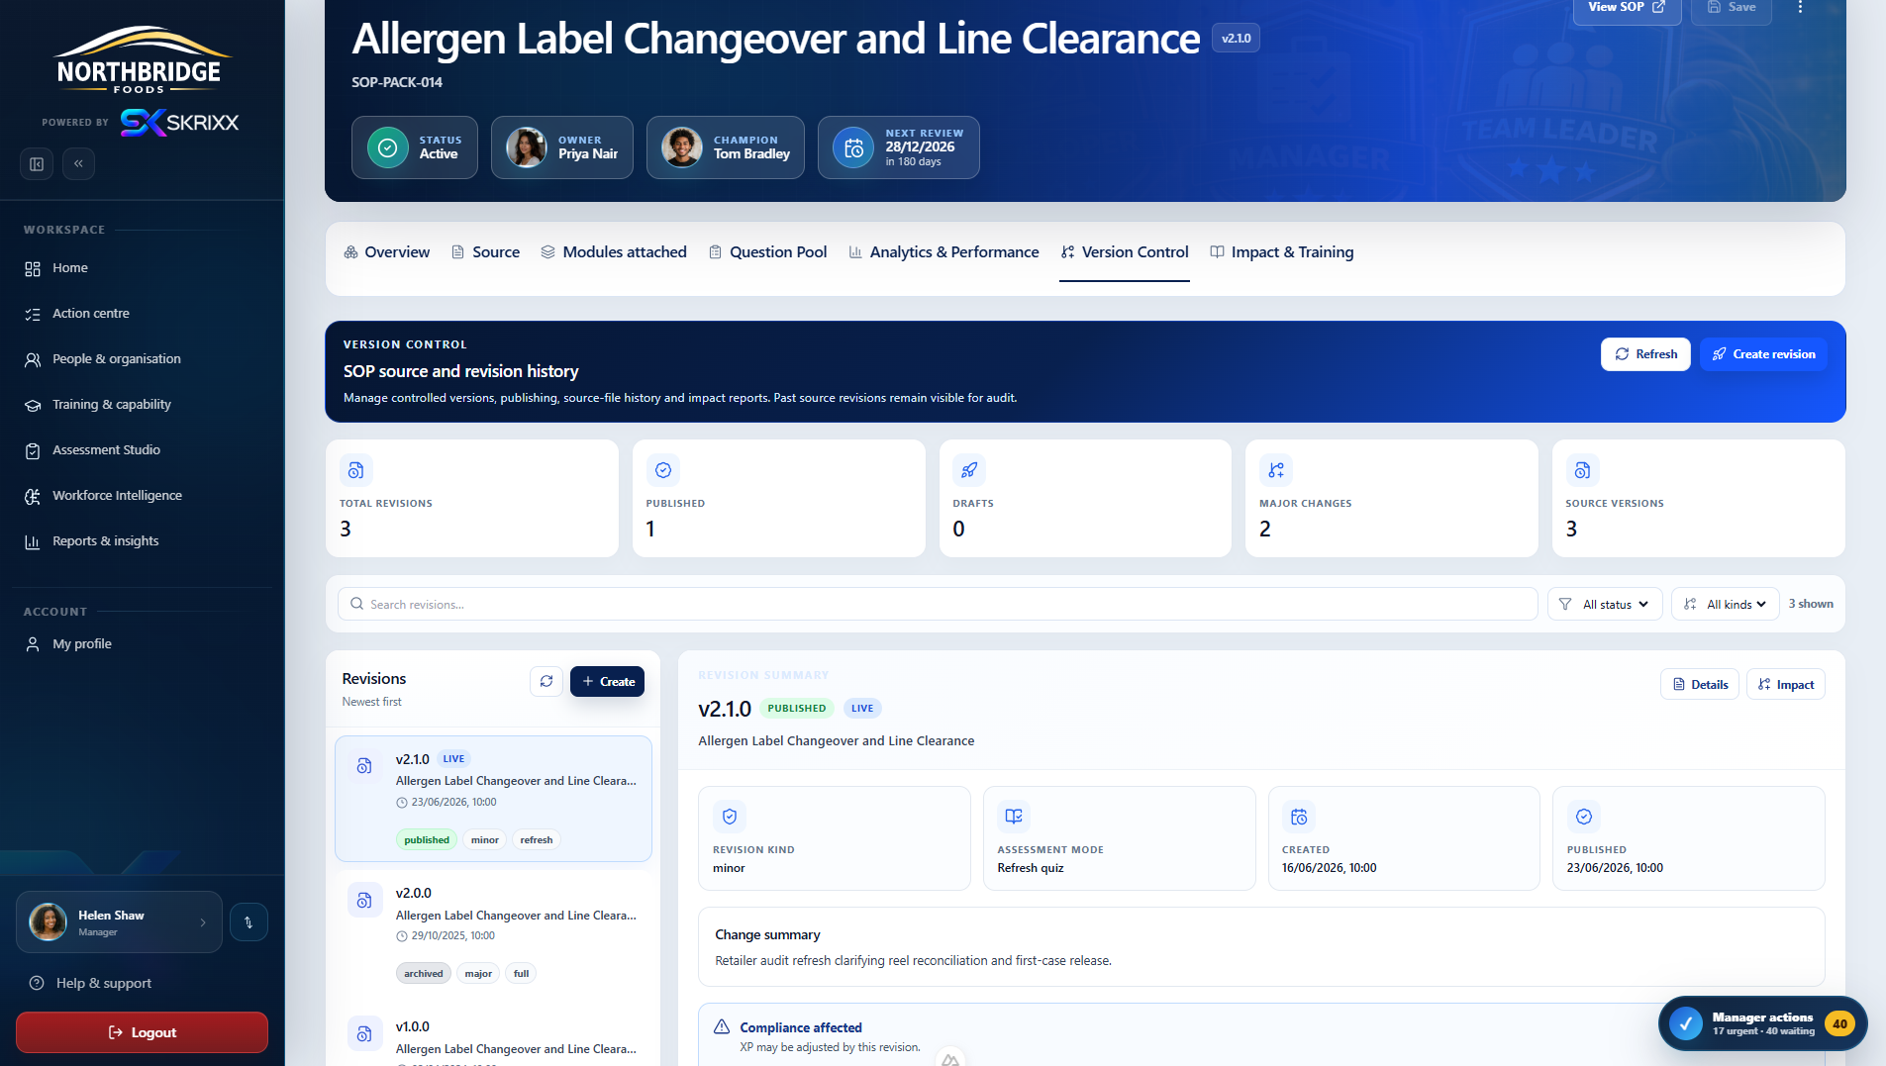This screenshot has height=1066, width=1886.
Task: Click the archived tag on v2.0.0
Action: pyautogui.click(x=424, y=974)
